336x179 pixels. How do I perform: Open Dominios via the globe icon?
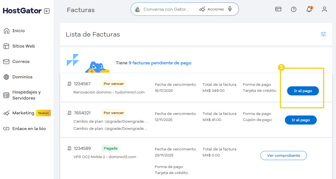pos(6,77)
